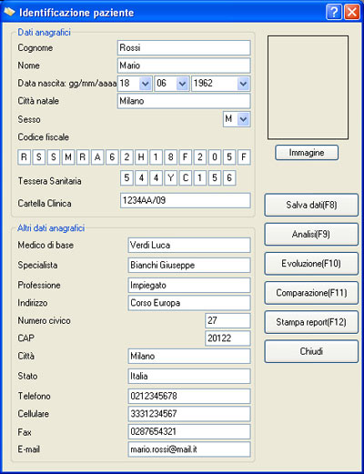Select the empty patient photo box

[x=308, y=87]
